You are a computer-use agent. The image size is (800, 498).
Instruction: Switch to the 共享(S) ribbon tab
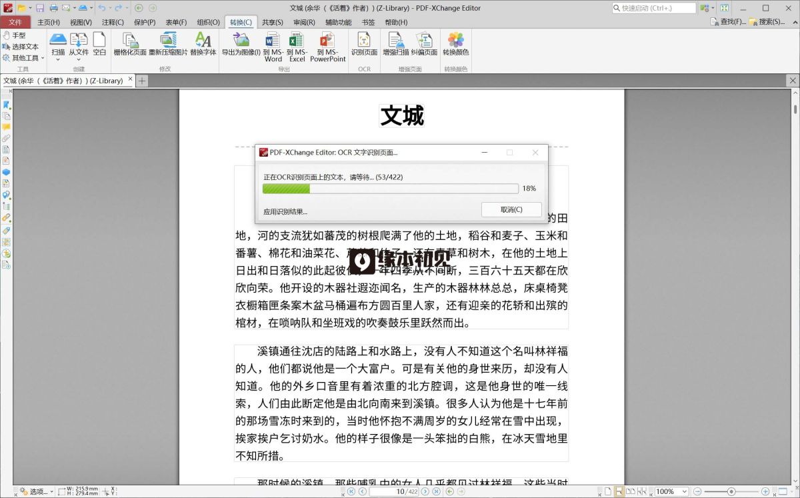(x=273, y=22)
